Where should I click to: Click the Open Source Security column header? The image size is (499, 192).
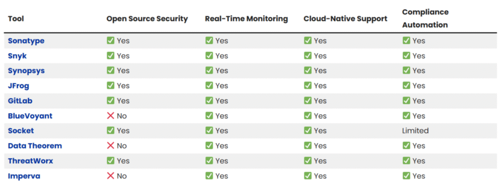(x=147, y=19)
